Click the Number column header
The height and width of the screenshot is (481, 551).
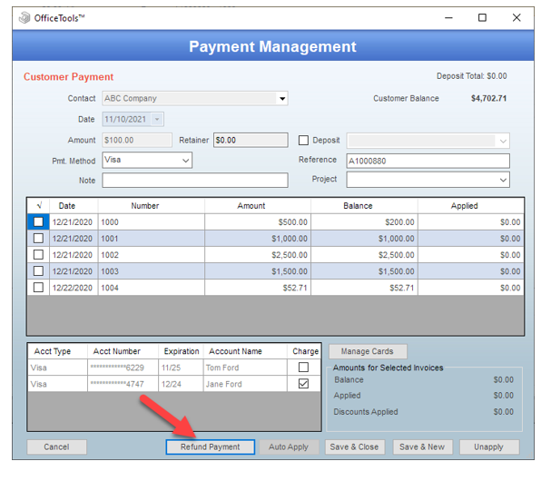point(151,206)
